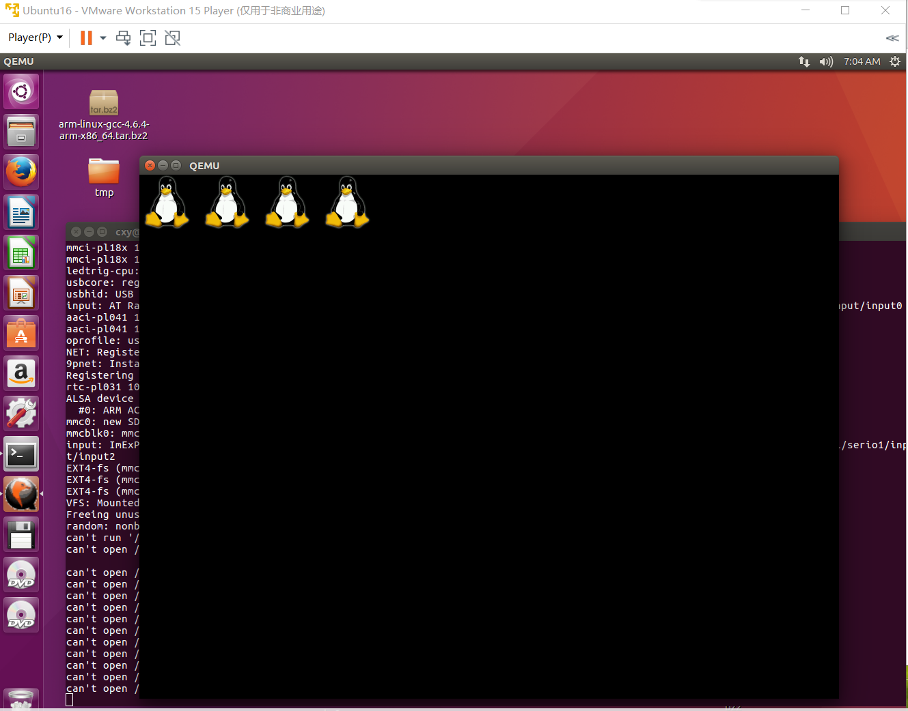This screenshot has width=908, height=711.
Task: Click the "can't run" terminal line
Action: 102,538
